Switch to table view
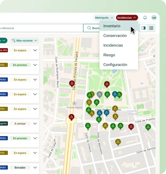Image resolution: width=166 pixels, height=174 pixels. coord(151,28)
